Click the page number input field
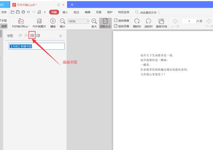213x150 pixels. click(x=189, y=21)
